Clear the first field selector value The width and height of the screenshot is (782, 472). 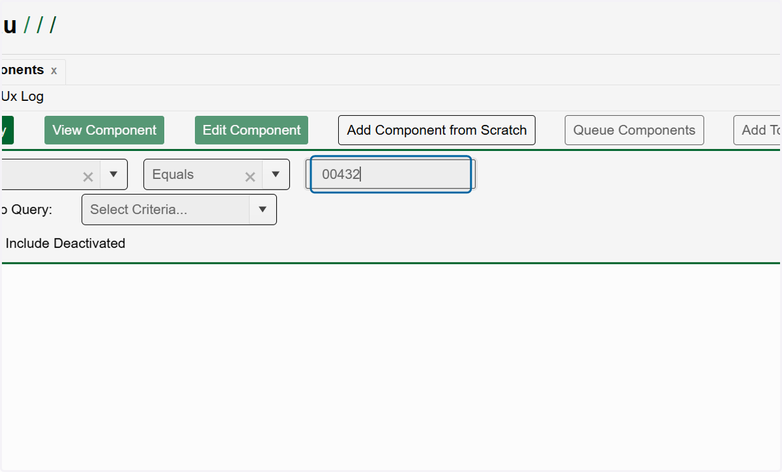pos(88,176)
